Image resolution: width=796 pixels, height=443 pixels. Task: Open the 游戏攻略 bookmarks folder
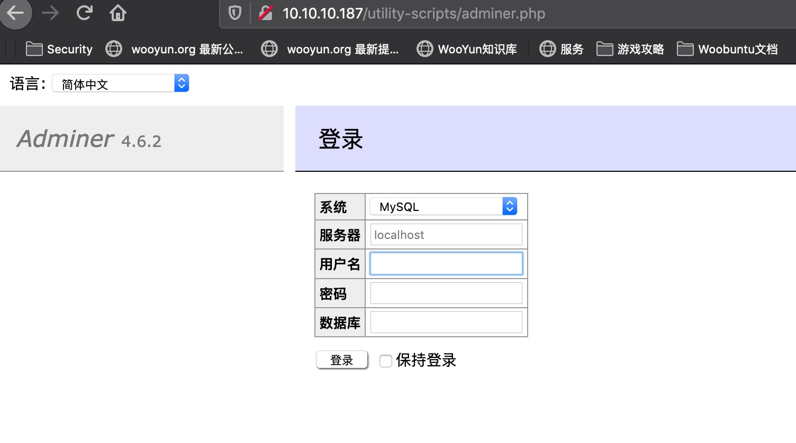(x=630, y=49)
